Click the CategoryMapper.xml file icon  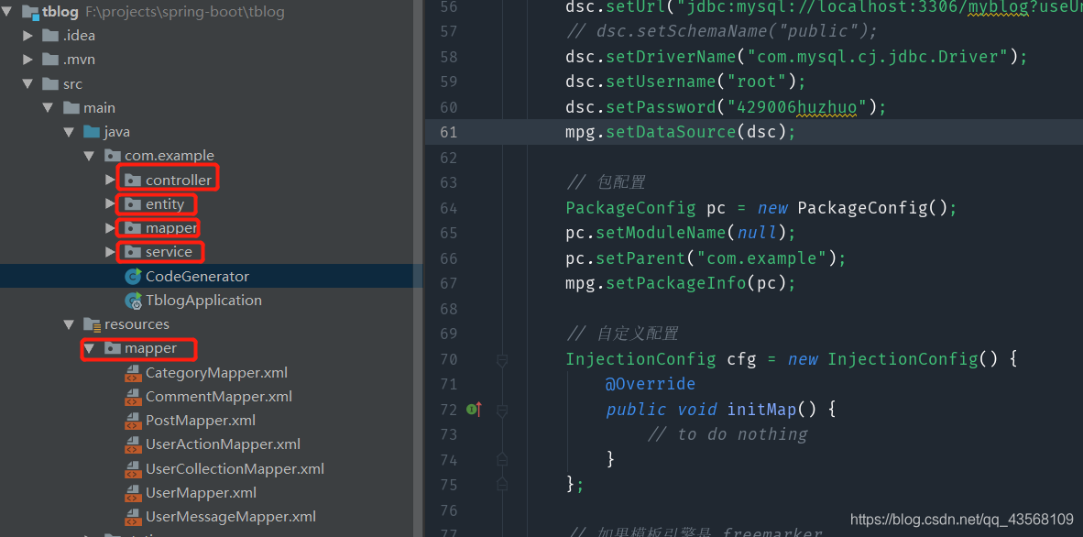point(133,373)
